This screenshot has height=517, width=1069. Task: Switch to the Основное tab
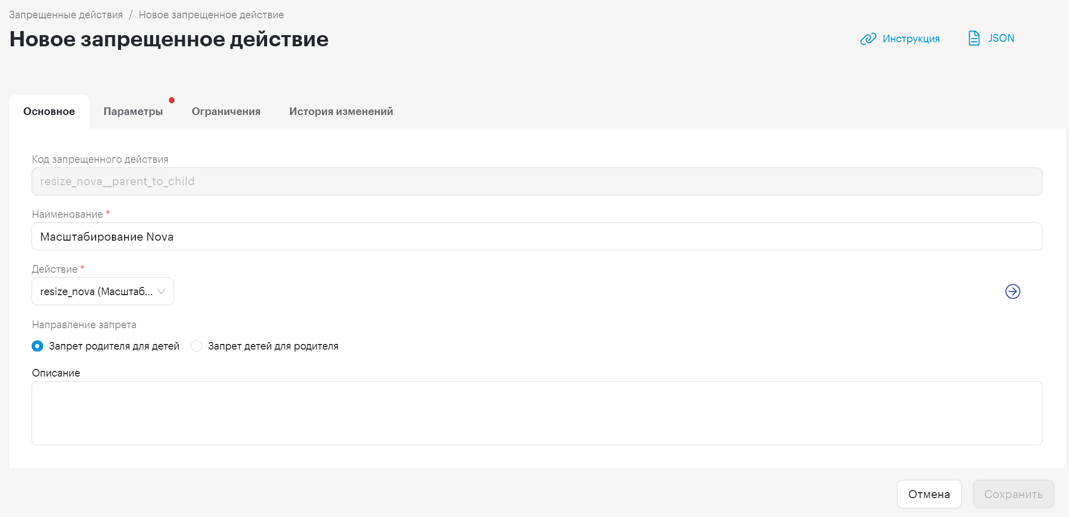click(x=49, y=111)
